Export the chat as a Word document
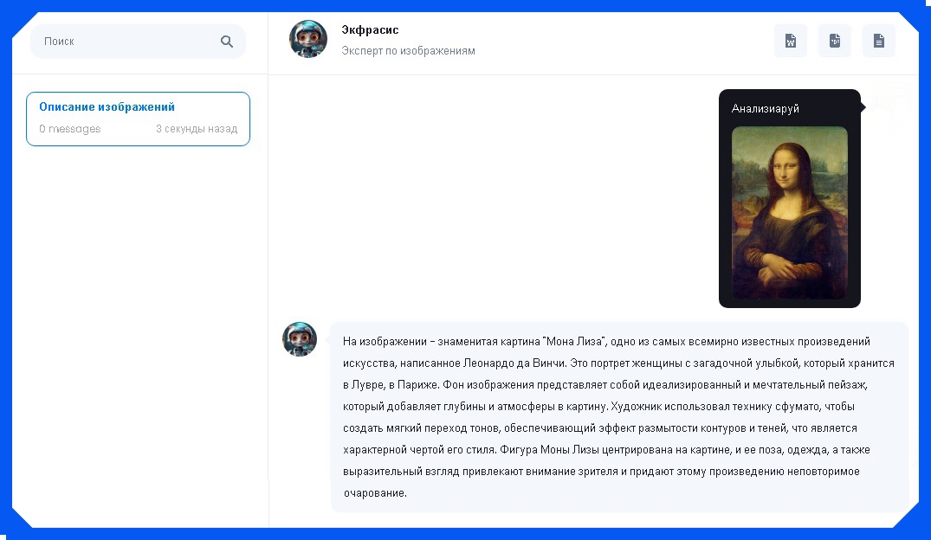Screen dimensions: 931x540 click(791, 41)
